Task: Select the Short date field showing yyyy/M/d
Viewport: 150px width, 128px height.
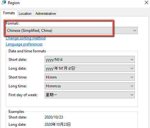Action: (90, 60)
